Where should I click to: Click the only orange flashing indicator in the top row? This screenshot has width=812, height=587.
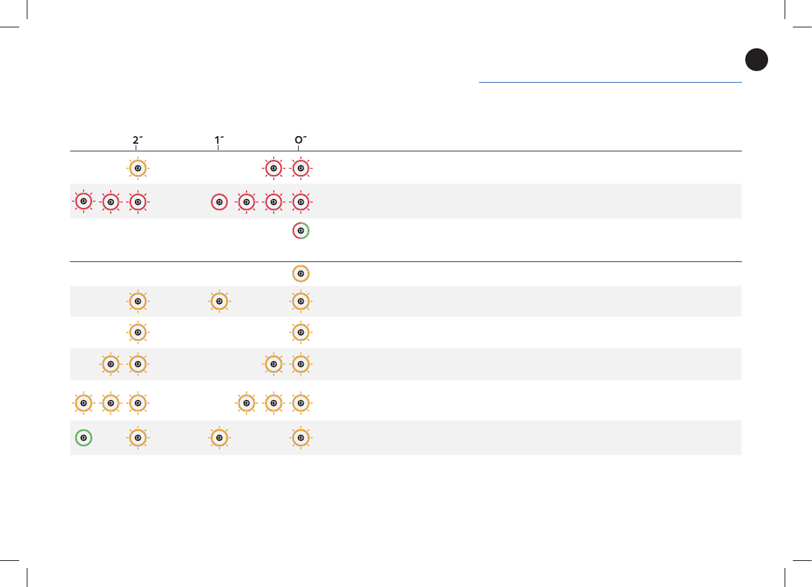(137, 169)
